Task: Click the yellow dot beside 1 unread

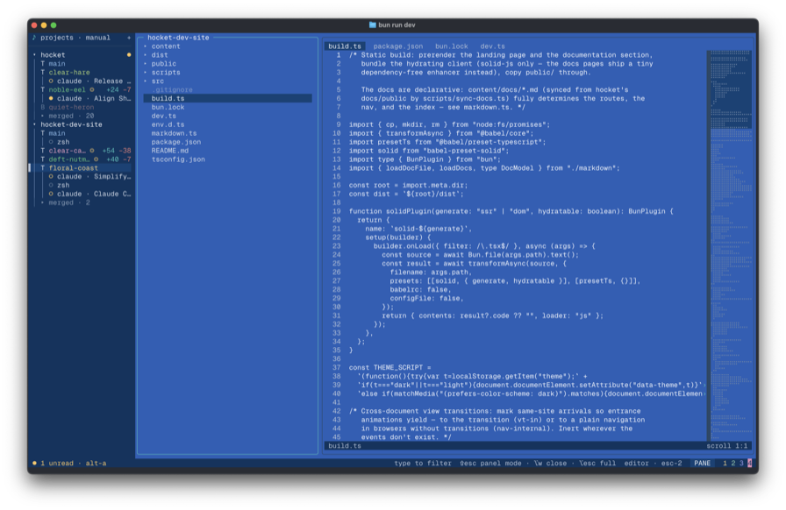Action: 34,463
